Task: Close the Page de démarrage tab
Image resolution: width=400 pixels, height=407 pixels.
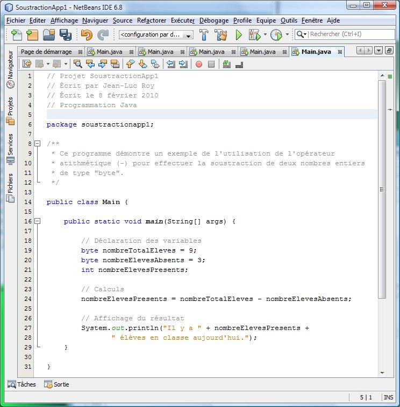Action: coord(80,52)
